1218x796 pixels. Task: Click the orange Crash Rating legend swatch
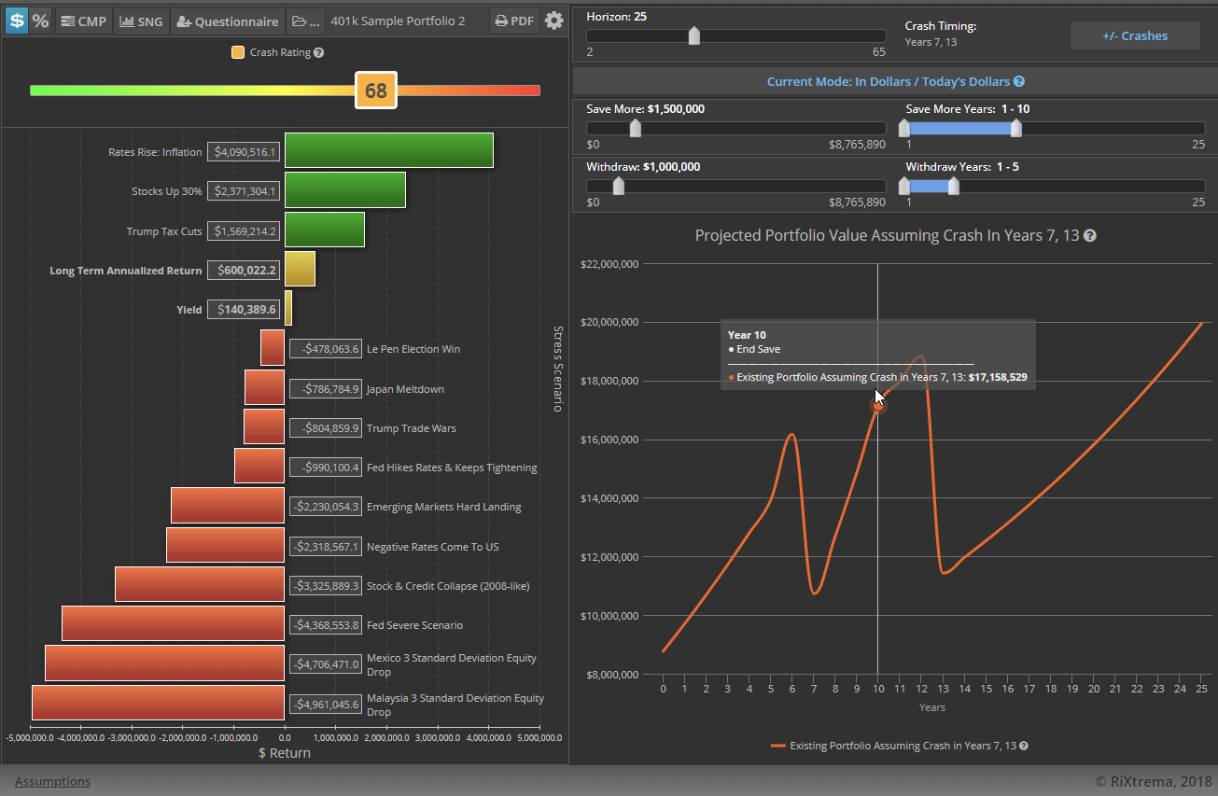(x=238, y=53)
